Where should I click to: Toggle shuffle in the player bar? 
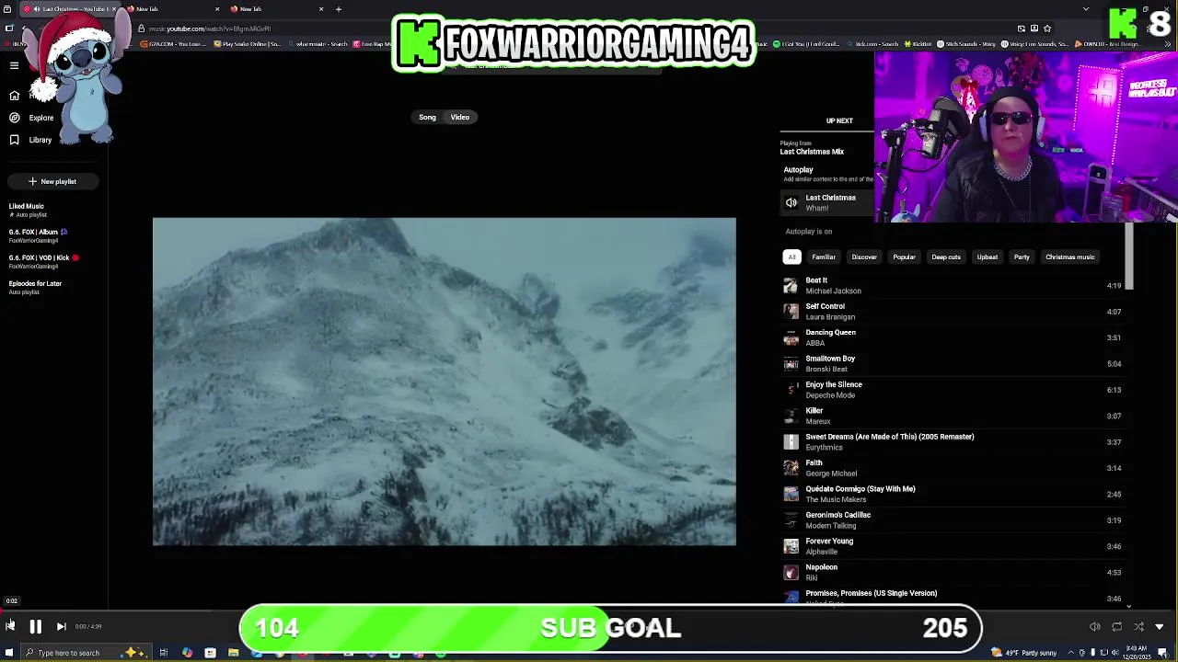tap(1138, 627)
